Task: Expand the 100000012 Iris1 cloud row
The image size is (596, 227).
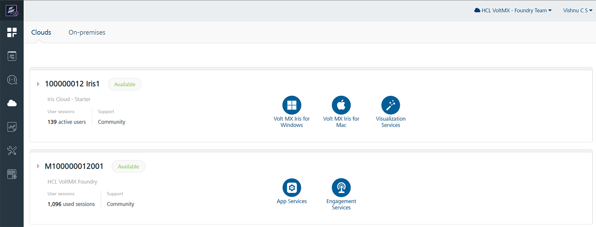Action: click(38, 84)
